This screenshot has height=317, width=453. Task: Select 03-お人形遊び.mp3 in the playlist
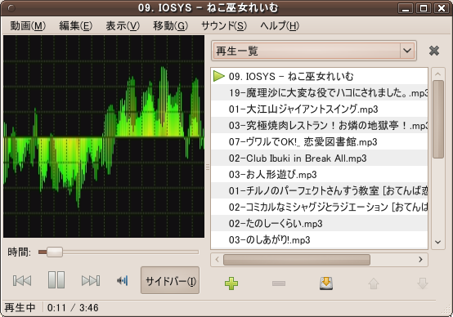[319, 175]
